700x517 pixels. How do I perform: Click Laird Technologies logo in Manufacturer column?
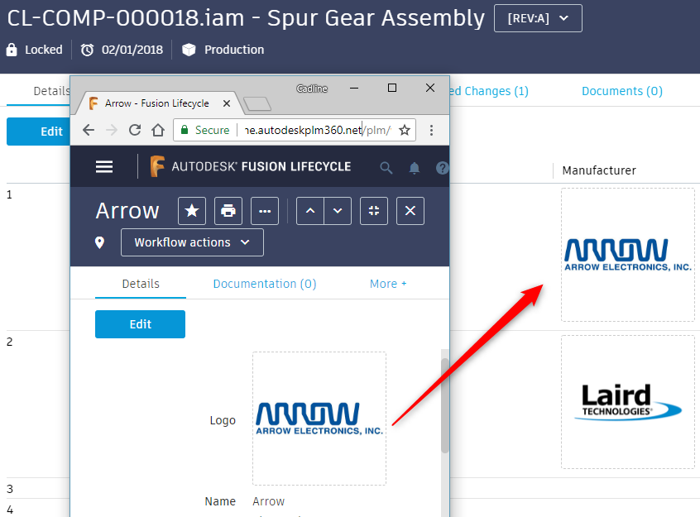tap(628, 402)
